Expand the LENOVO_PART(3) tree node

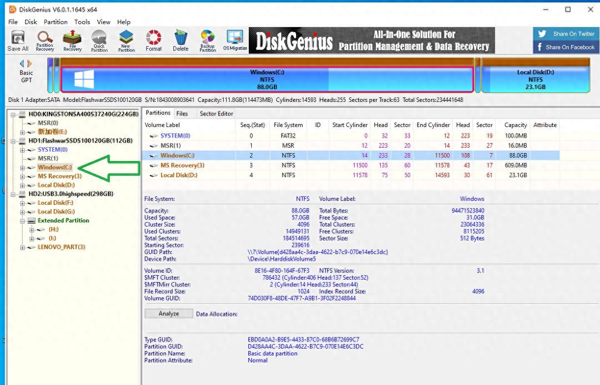[x=22, y=247]
